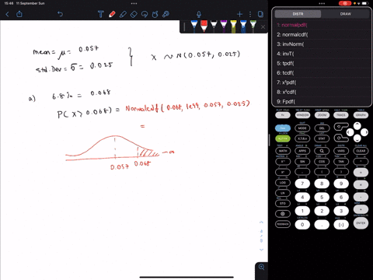Open the vertical three-dot more menu
This screenshot has height=280, width=373.
pos(250,14)
